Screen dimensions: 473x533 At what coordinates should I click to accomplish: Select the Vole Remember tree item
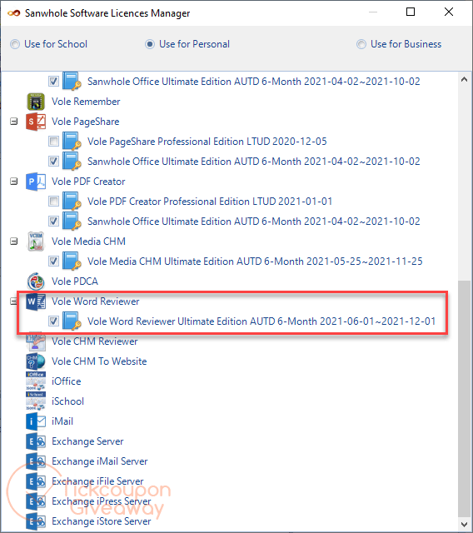(86, 102)
